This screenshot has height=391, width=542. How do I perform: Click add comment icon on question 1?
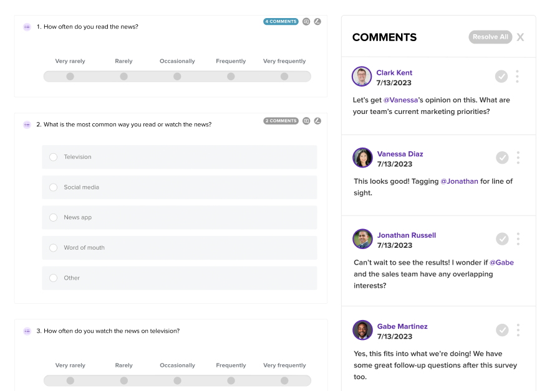[x=306, y=22]
